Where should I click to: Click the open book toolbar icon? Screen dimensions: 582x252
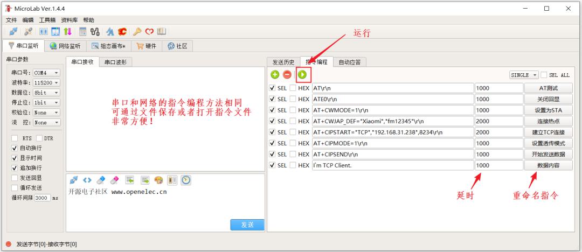tap(162, 32)
